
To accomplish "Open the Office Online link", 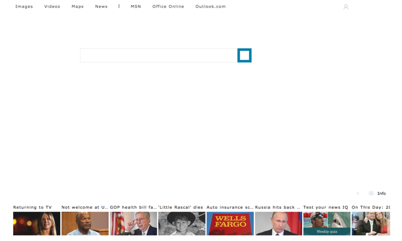I will click(x=168, y=7).
